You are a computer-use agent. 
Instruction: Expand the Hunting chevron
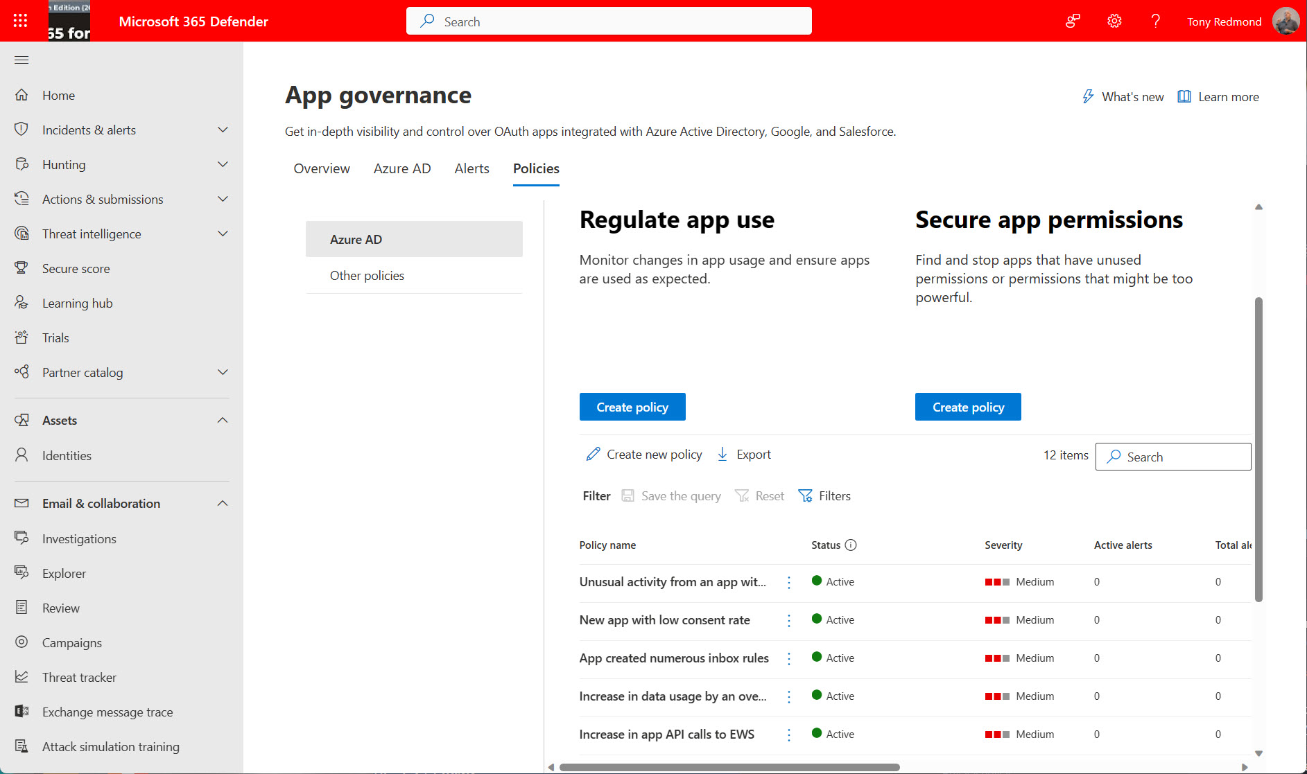pyautogui.click(x=223, y=164)
